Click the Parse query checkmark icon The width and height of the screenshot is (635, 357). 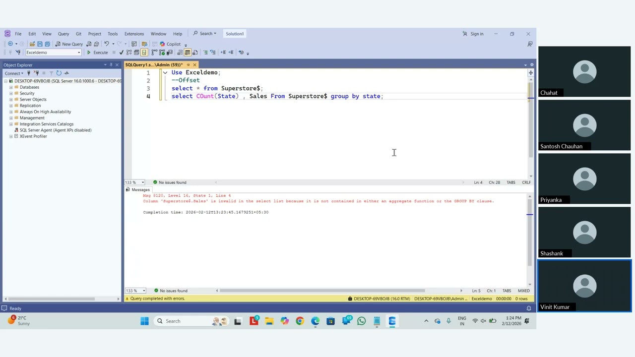pyautogui.click(x=121, y=52)
